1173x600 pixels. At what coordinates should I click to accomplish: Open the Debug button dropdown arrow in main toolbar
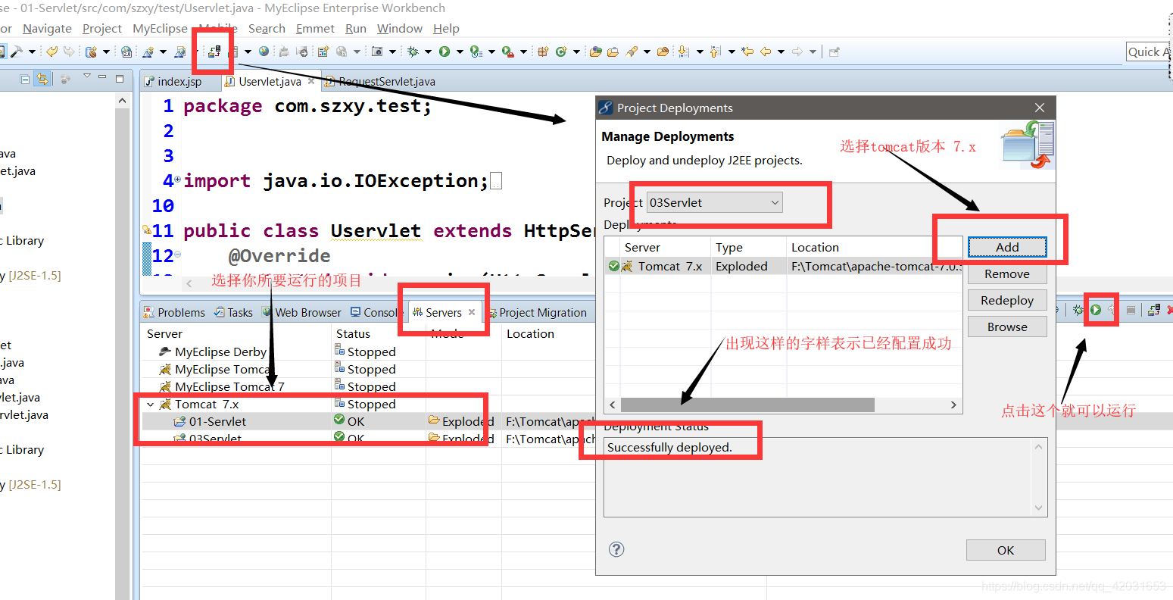click(x=428, y=52)
